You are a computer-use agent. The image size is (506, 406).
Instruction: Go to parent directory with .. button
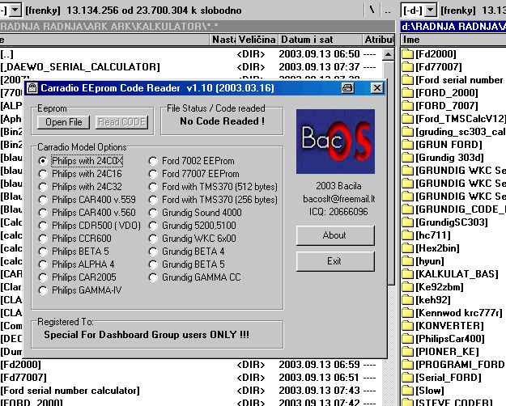point(388,11)
